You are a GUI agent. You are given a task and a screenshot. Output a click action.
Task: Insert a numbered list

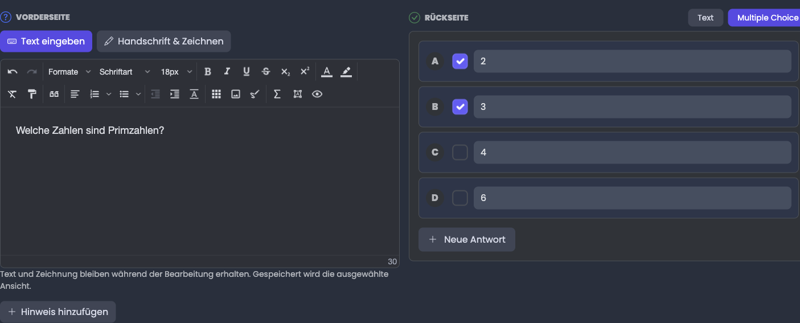click(95, 95)
